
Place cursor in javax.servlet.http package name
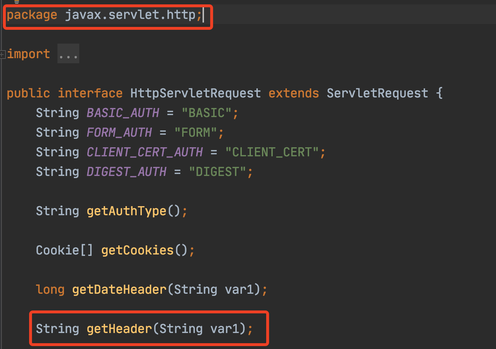[130, 15]
